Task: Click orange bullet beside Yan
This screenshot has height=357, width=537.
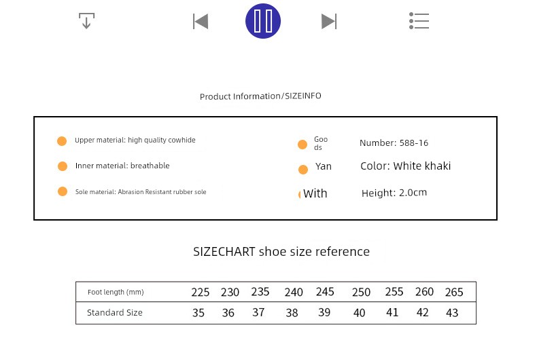Action: [x=303, y=170]
